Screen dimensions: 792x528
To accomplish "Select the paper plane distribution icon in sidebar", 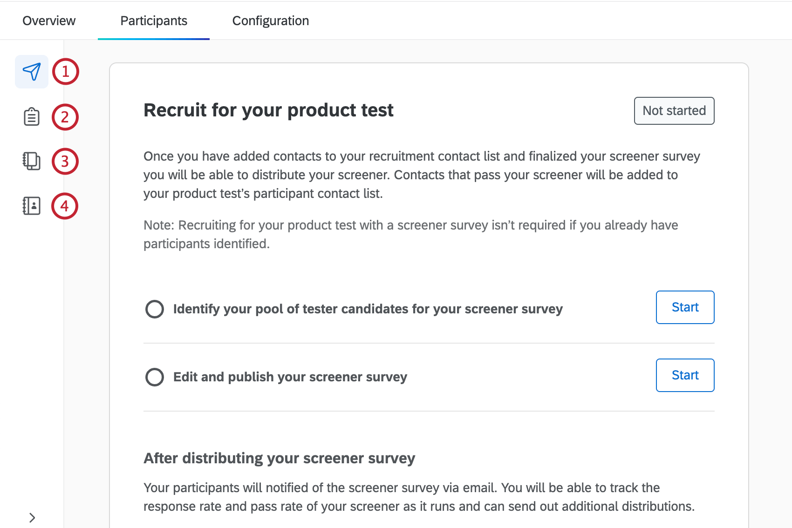I will [x=31, y=71].
